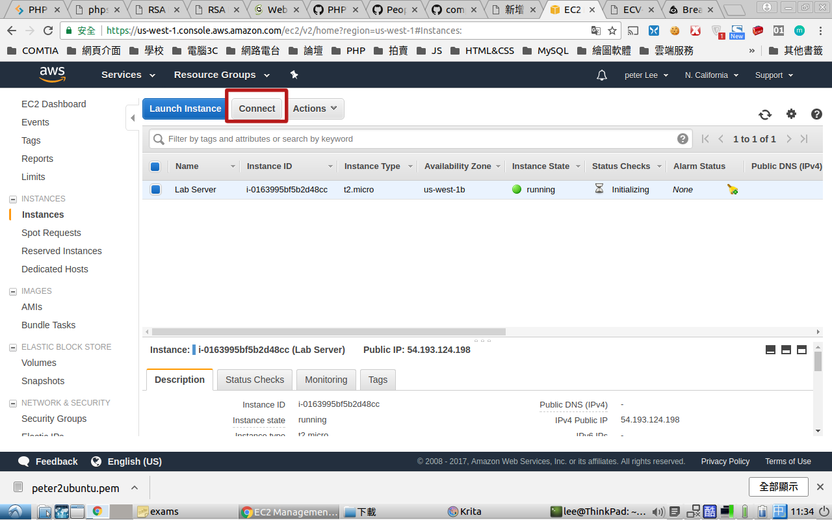The image size is (832, 520).
Task: Open Security Groups in the sidebar
Action: tap(54, 419)
